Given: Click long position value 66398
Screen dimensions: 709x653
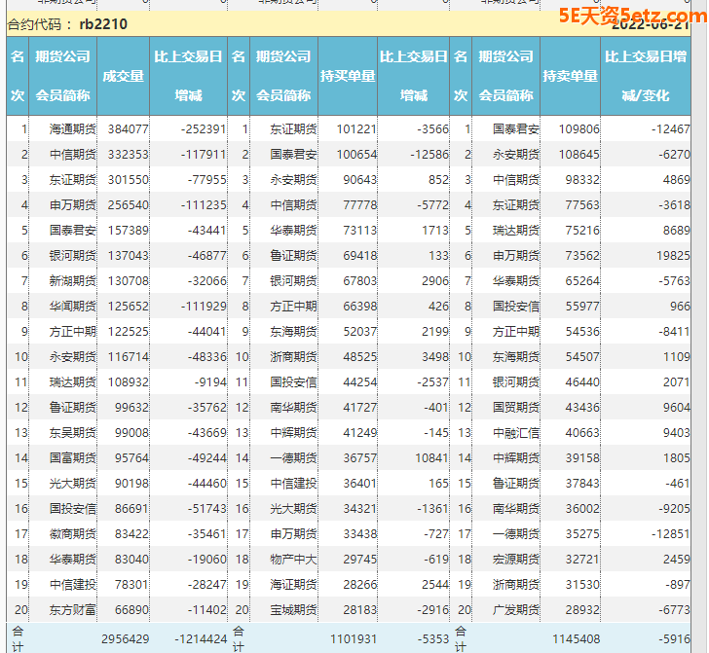Looking at the screenshot, I should (359, 307).
